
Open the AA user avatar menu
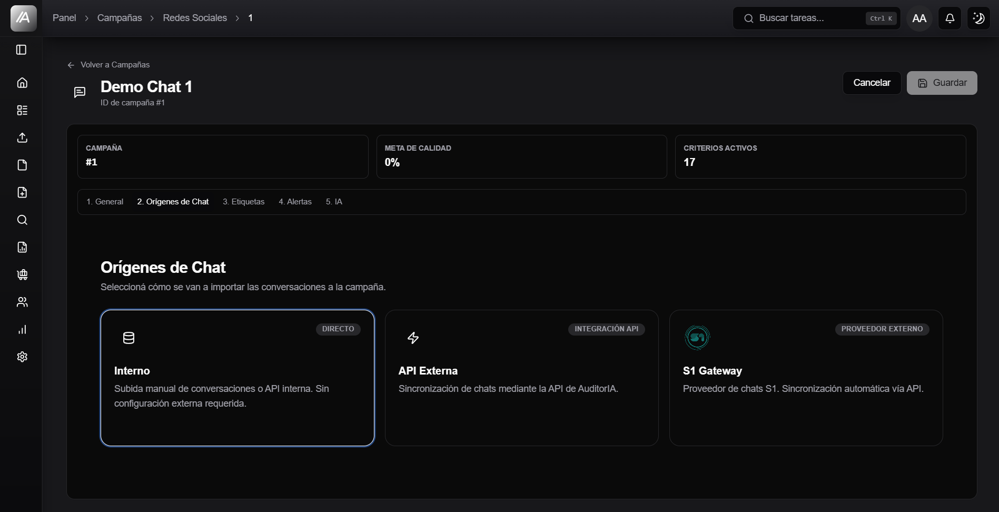[919, 18]
